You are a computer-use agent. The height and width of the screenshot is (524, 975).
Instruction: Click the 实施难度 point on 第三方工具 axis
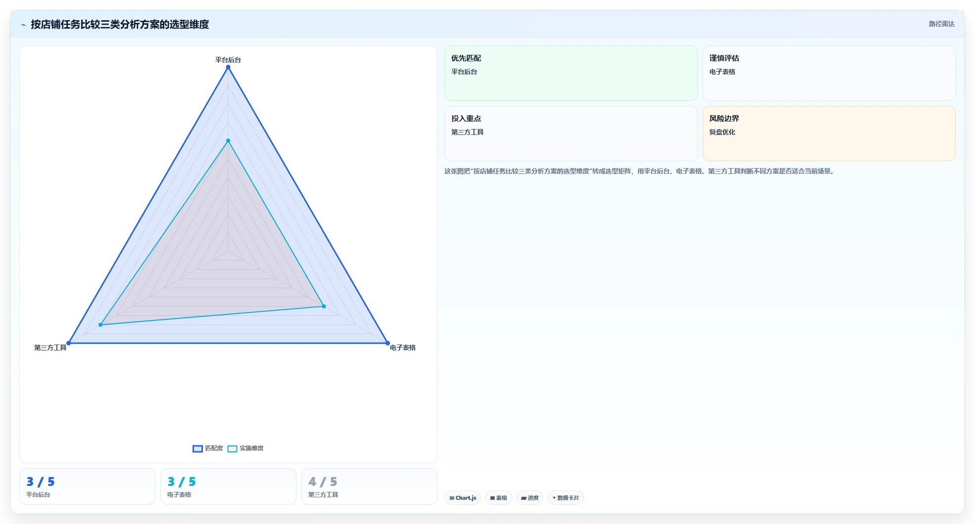pos(100,325)
